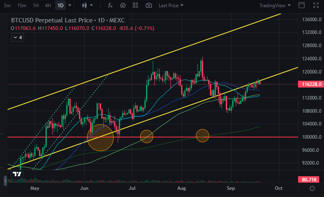Enter fullscreen chart mode
The height and width of the screenshot is (197, 324).
(x=316, y=5)
